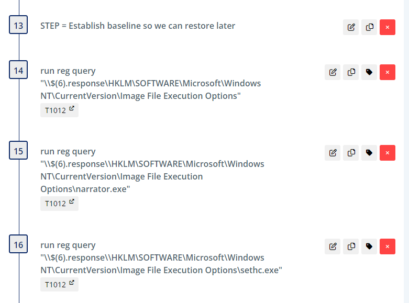The width and height of the screenshot is (409, 303).
Task: Edit step 15 narrator.exe query
Action: click(x=333, y=153)
